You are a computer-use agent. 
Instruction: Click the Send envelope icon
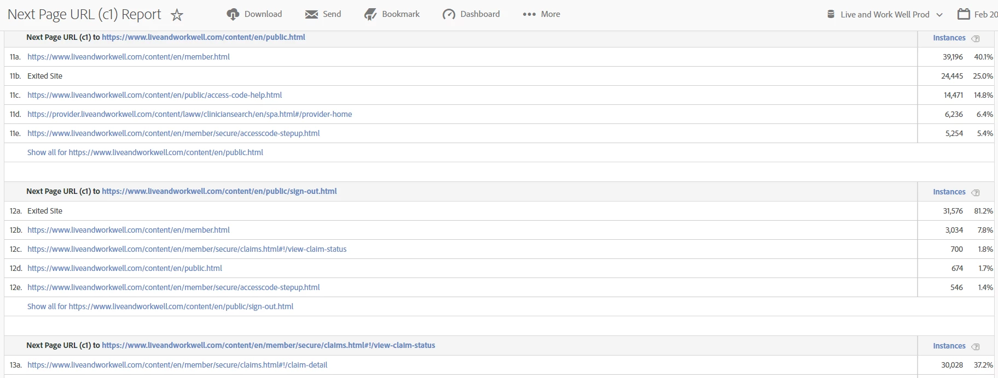312,14
